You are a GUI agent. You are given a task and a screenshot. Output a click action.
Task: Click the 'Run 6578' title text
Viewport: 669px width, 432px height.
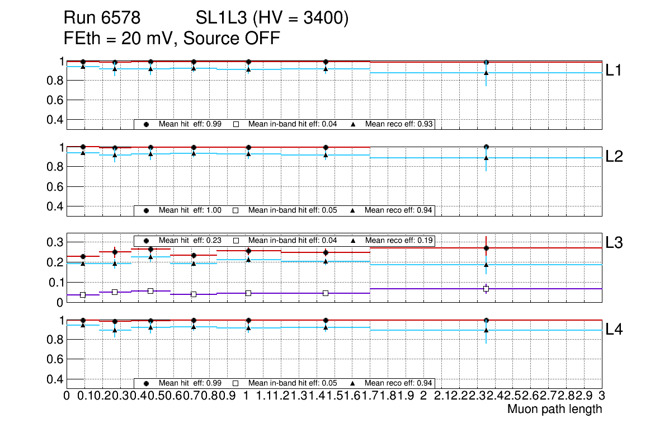(x=101, y=19)
